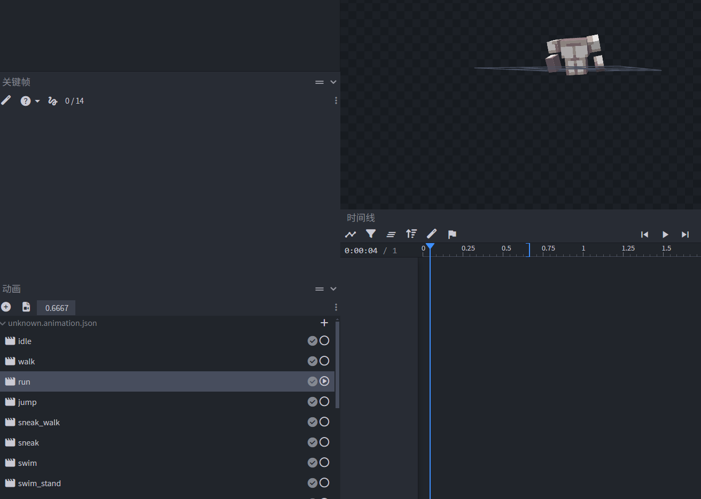Click the 3D model in the preview viewport

tap(574, 55)
